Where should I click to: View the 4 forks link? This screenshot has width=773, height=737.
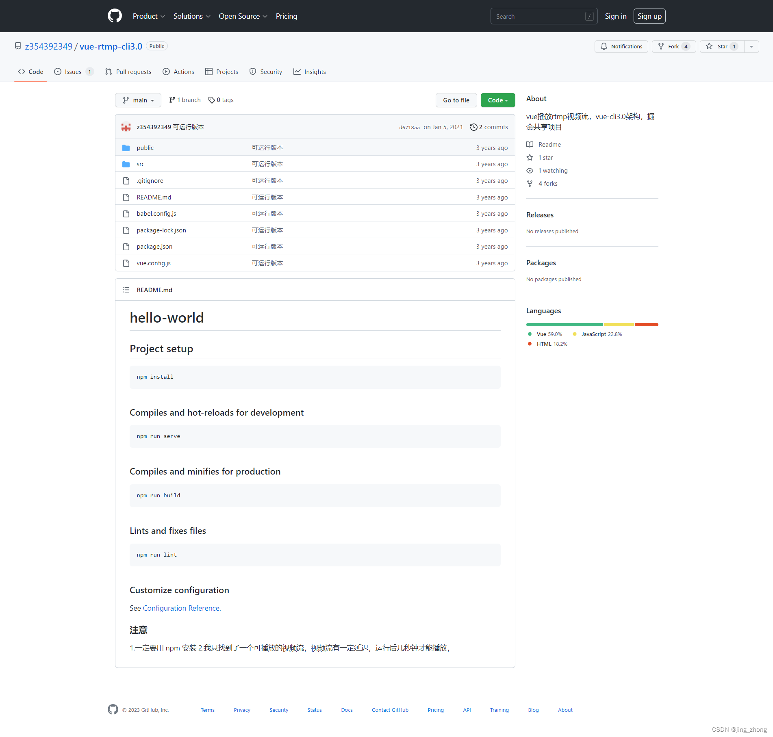click(542, 183)
